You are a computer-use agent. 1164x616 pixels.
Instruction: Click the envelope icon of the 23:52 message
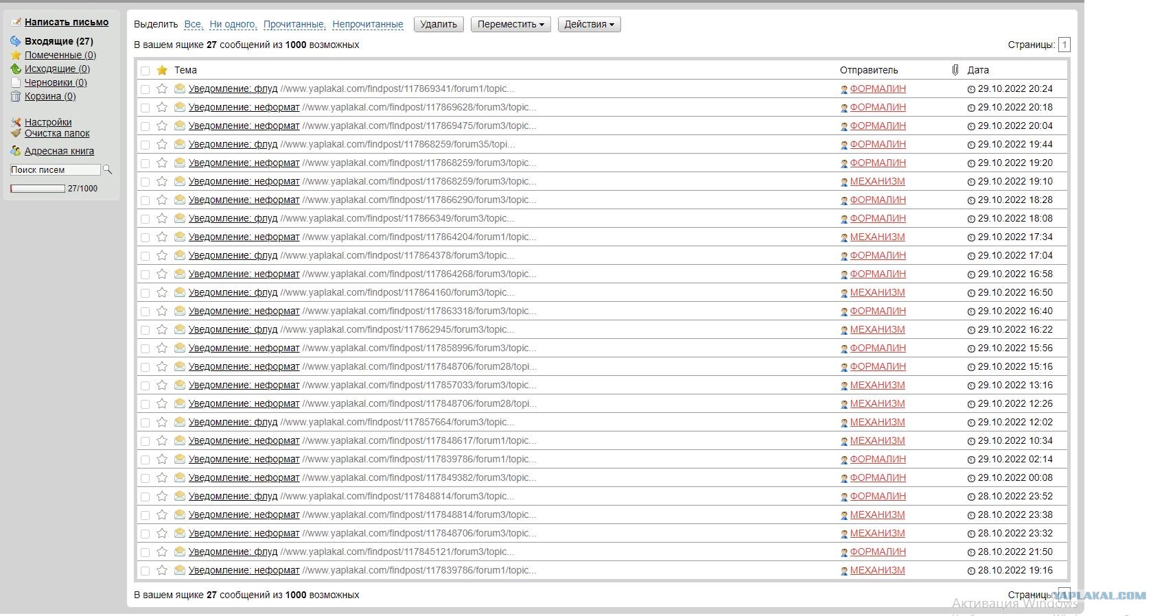180,496
